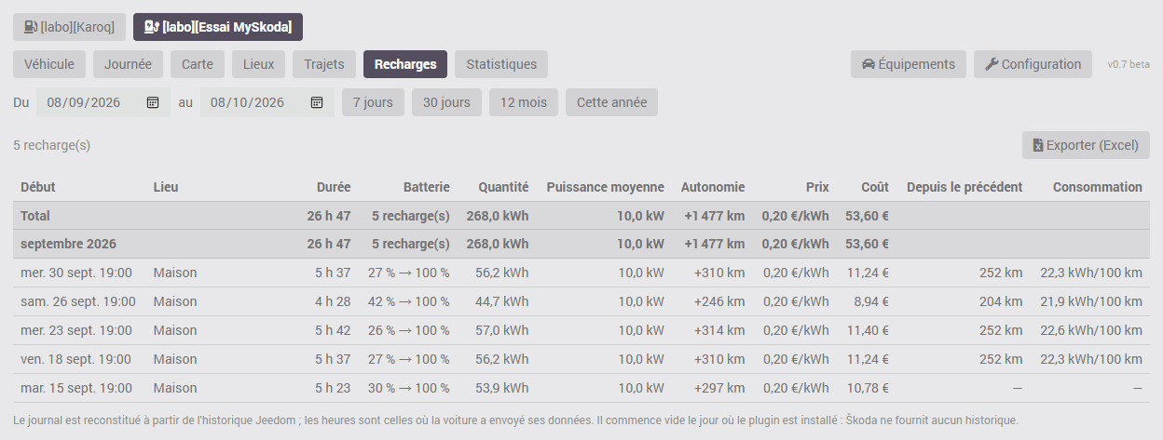
Task: Open the Journée tab
Action: 129,64
